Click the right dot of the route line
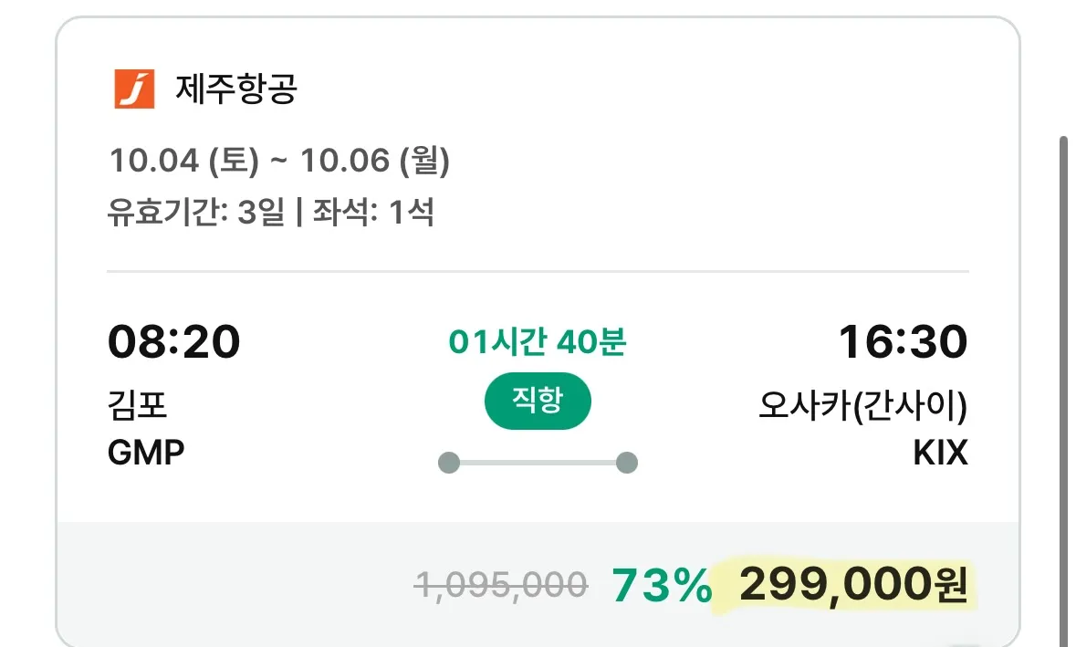1076x647 pixels. [x=626, y=463]
